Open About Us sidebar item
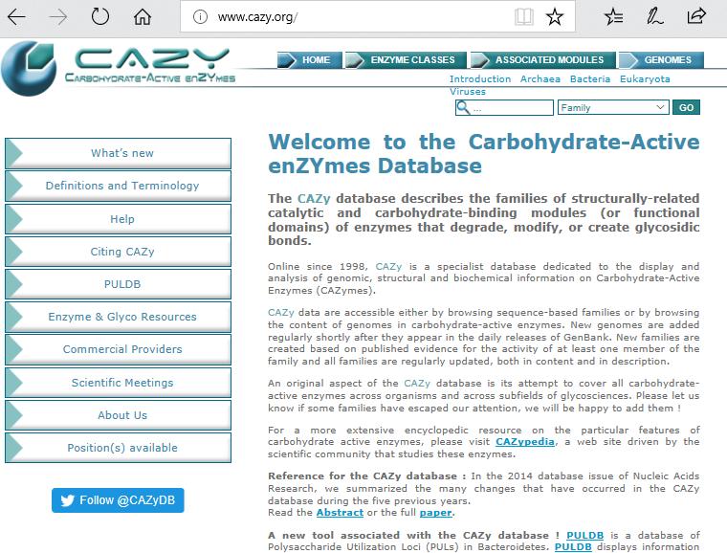The width and height of the screenshot is (727, 553). 118,415
